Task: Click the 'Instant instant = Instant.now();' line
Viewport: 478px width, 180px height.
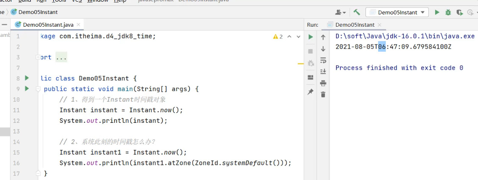Action: (121, 110)
